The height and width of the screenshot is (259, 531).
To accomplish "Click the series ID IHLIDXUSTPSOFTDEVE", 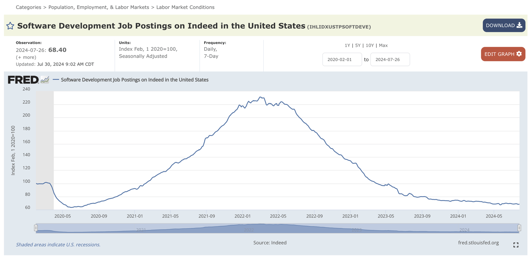I will pos(339,27).
